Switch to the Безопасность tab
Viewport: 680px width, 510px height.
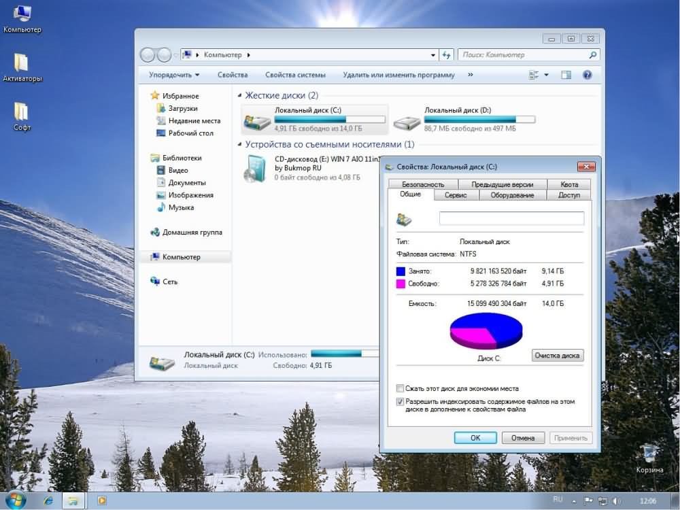click(x=422, y=184)
